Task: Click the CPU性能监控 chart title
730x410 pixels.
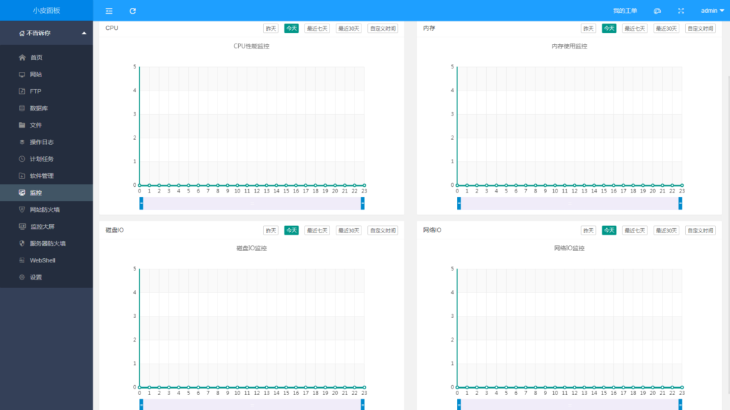Action: coord(252,46)
